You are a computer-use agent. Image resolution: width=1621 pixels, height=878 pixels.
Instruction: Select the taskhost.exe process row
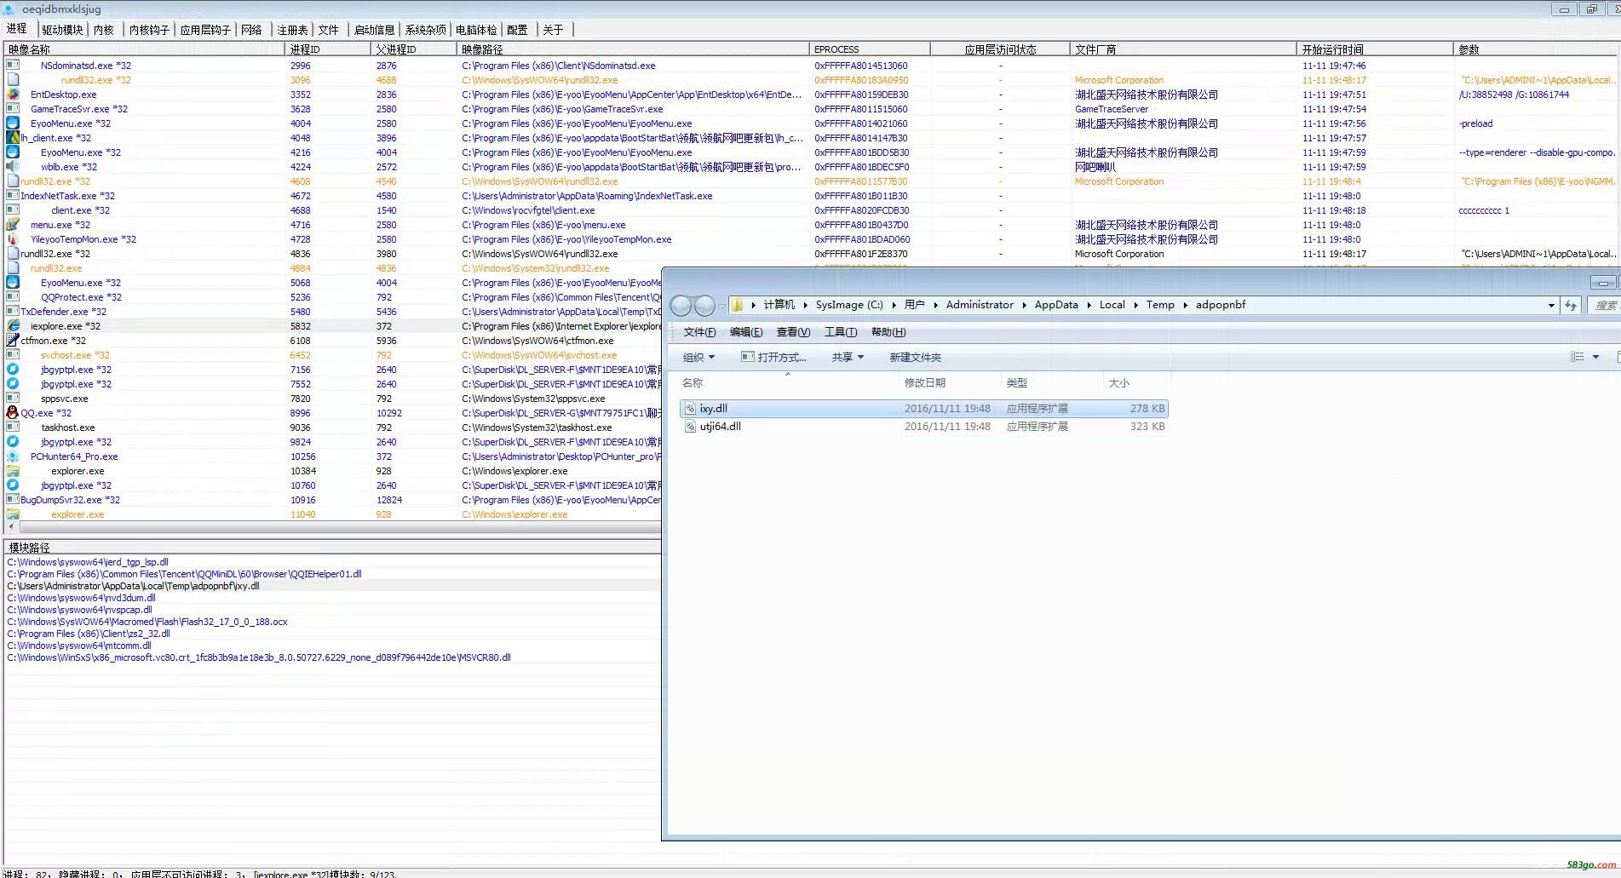coord(332,428)
